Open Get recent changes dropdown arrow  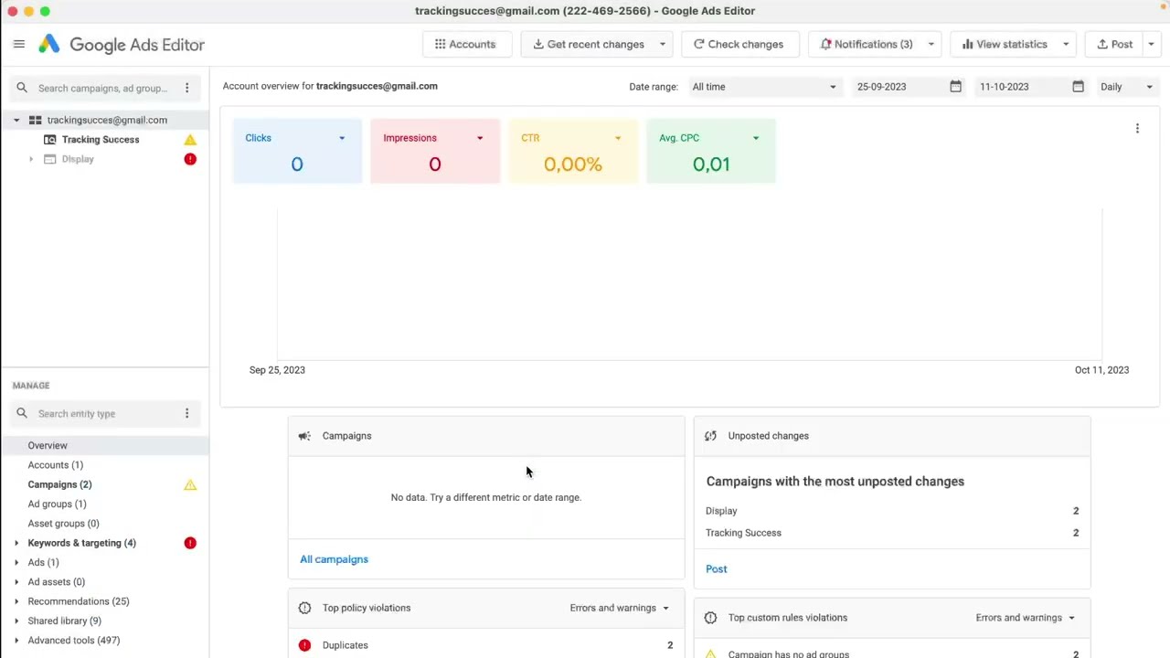[x=663, y=44]
